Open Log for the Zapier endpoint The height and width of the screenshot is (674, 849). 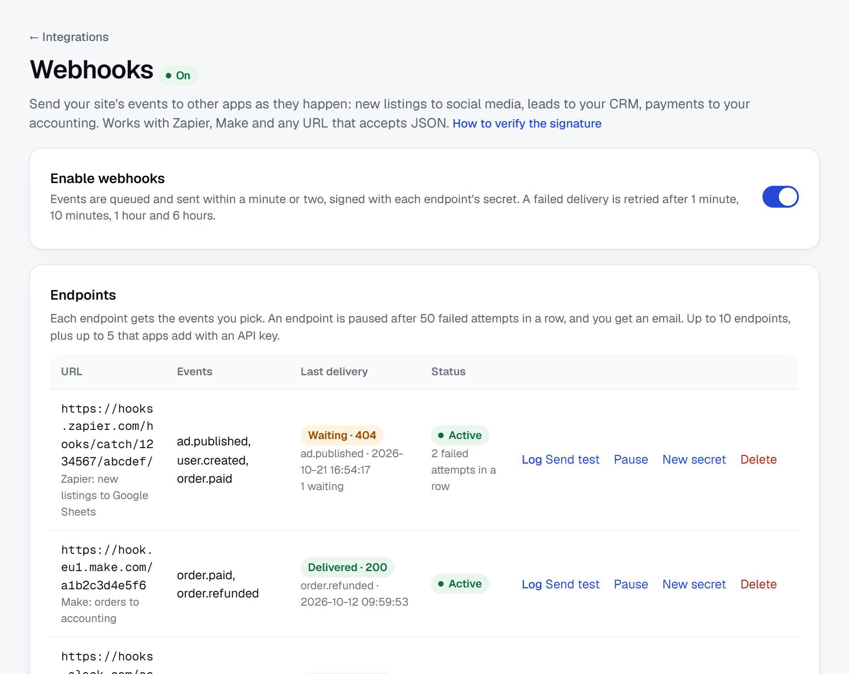[x=532, y=460]
